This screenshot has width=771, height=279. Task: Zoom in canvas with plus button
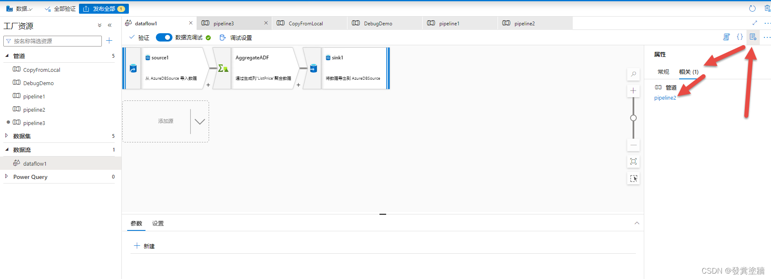pyautogui.click(x=633, y=91)
